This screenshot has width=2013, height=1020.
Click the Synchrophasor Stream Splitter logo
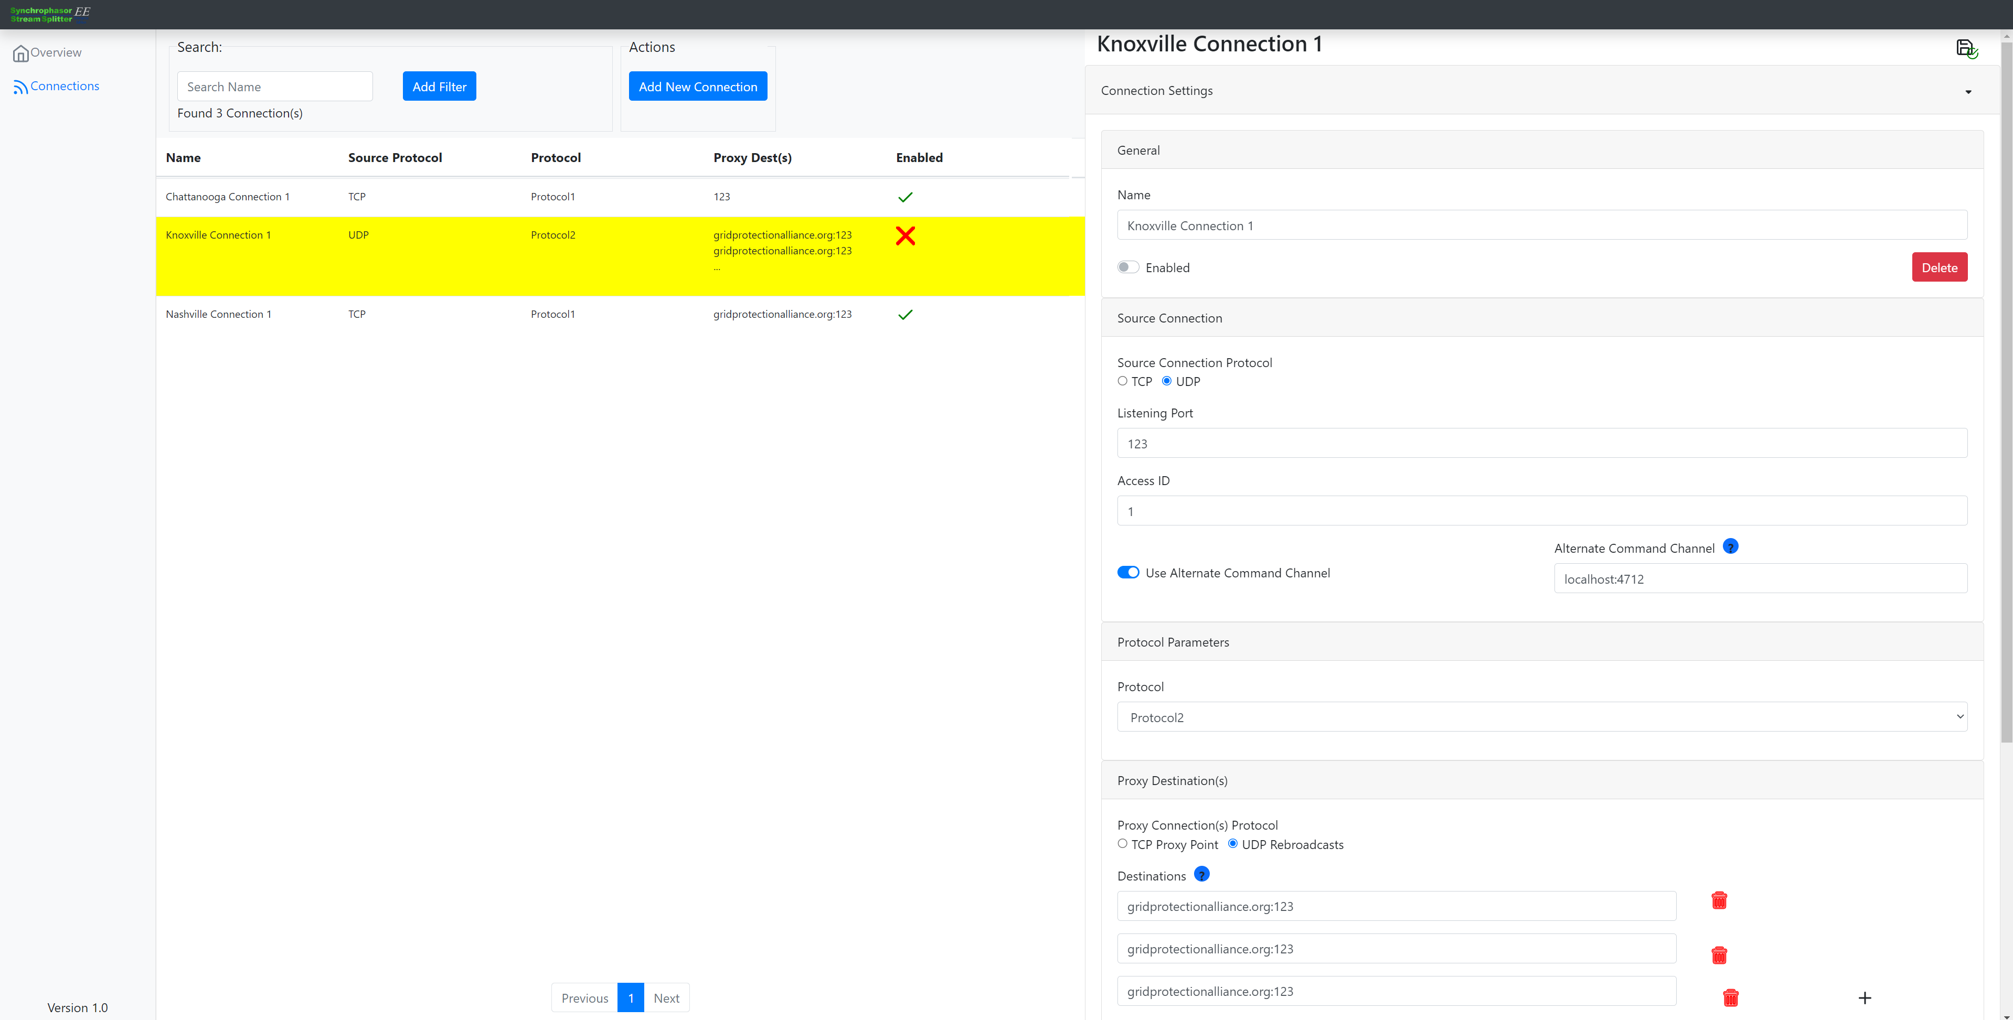(50, 14)
